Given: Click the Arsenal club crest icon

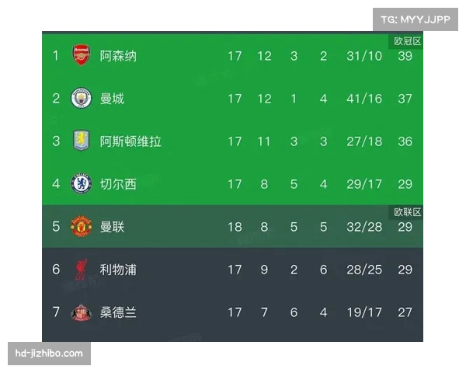Looking at the screenshot, I should 82,56.
